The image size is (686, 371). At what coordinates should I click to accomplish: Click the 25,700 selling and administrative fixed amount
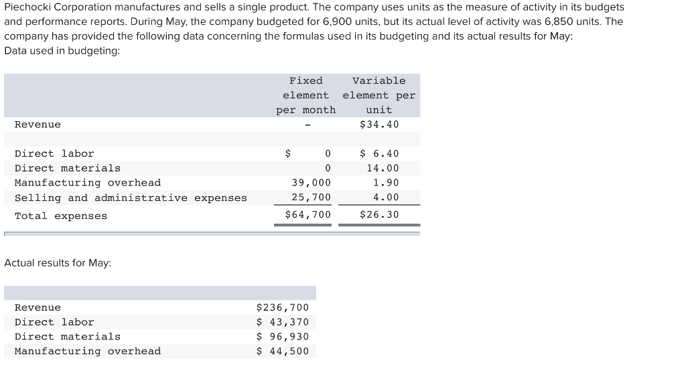(x=311, y=198)
